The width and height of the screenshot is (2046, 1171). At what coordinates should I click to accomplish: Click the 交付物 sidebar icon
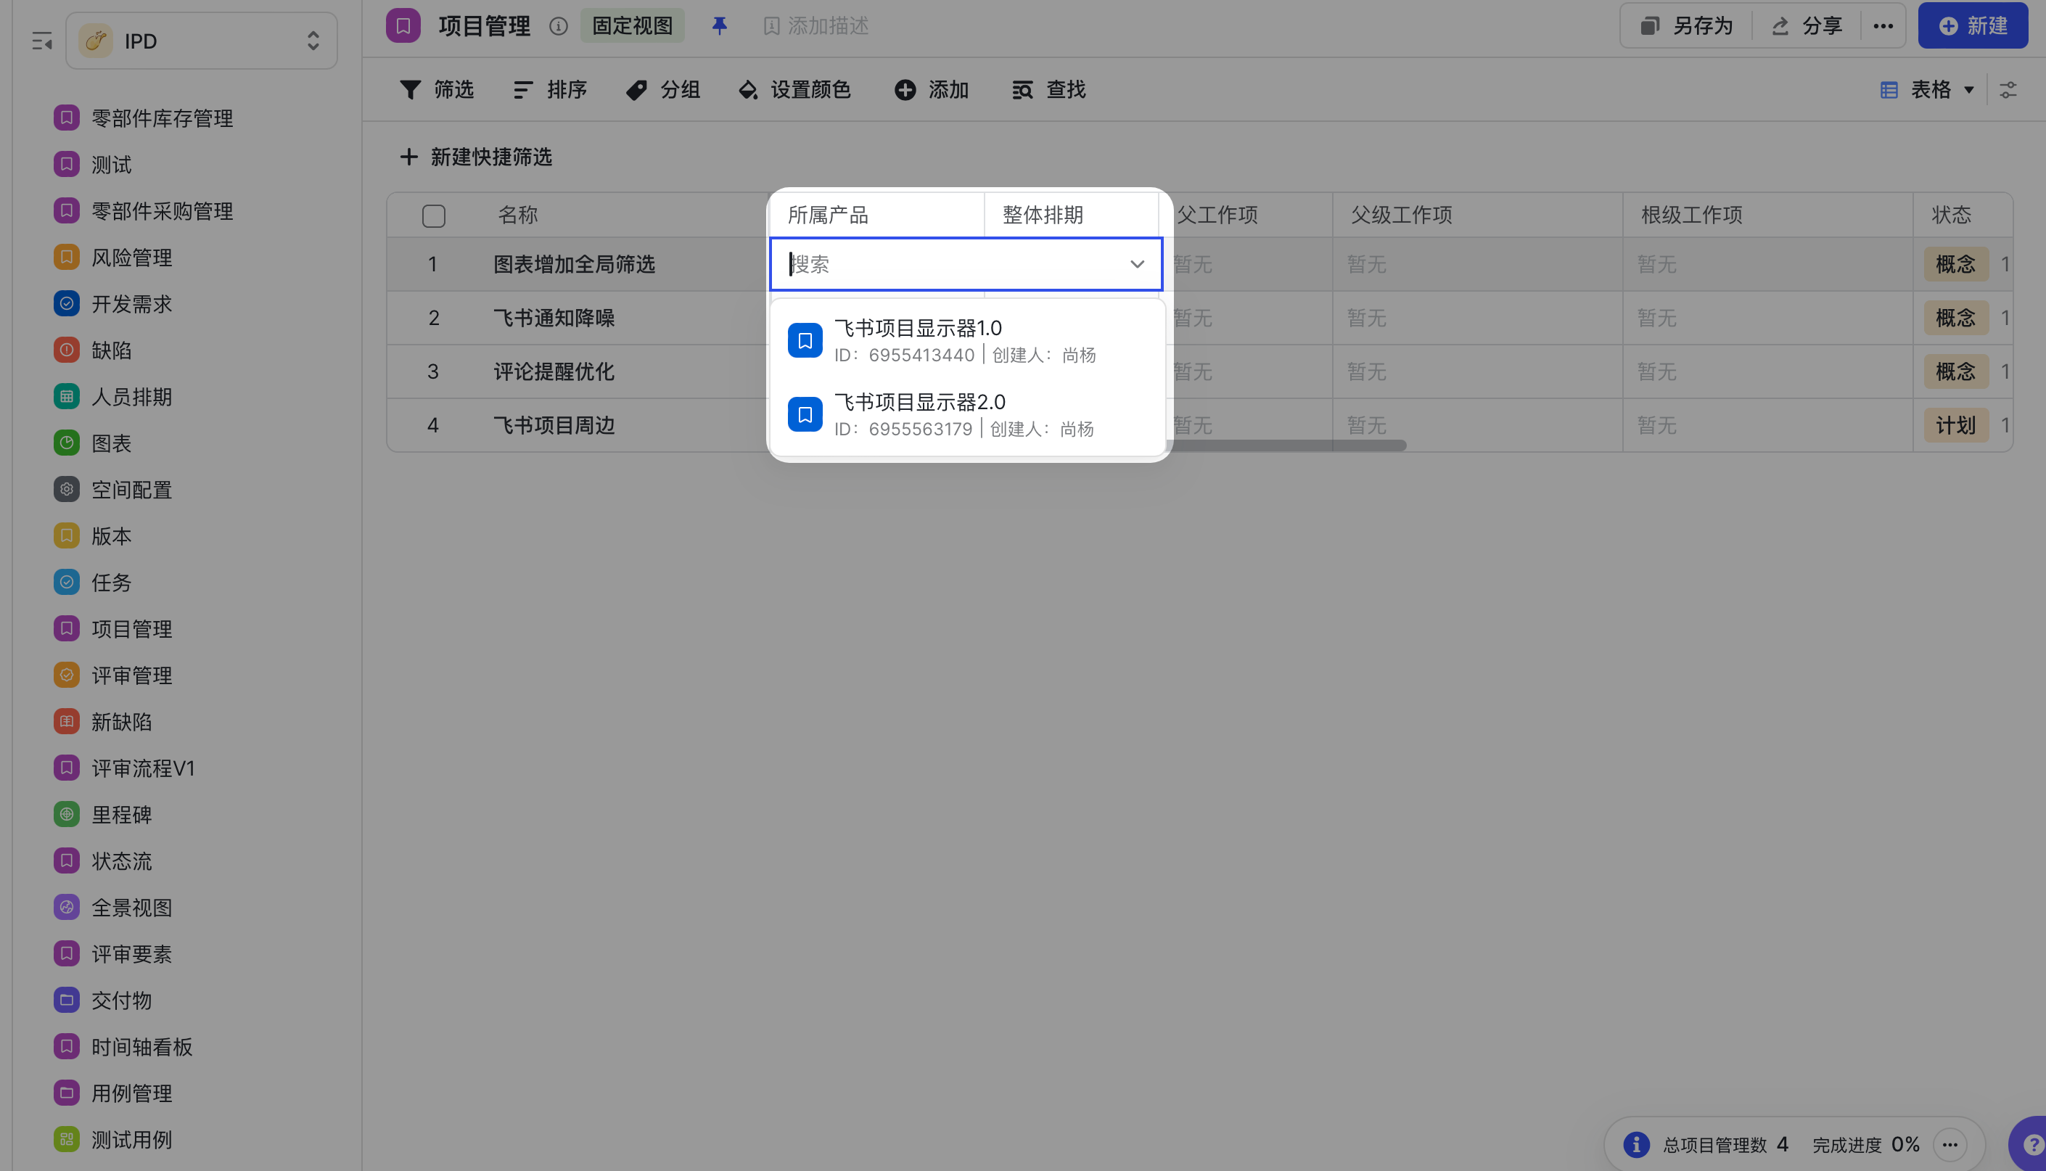67,1001
